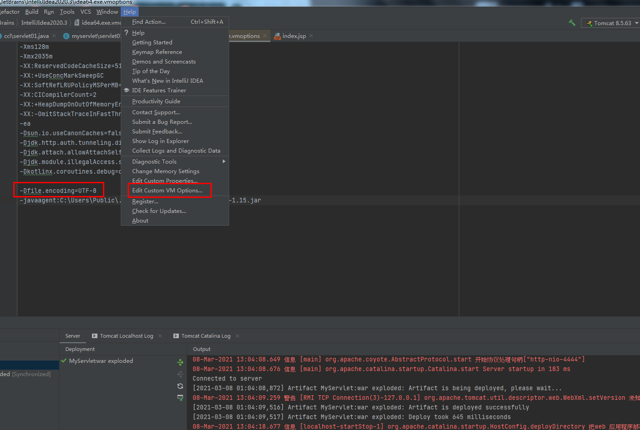Viewport: 640px width, 430px height.
Task: Open the Tomcat 8.5.63 run configuration dropdown
Action: click(611, 23)
